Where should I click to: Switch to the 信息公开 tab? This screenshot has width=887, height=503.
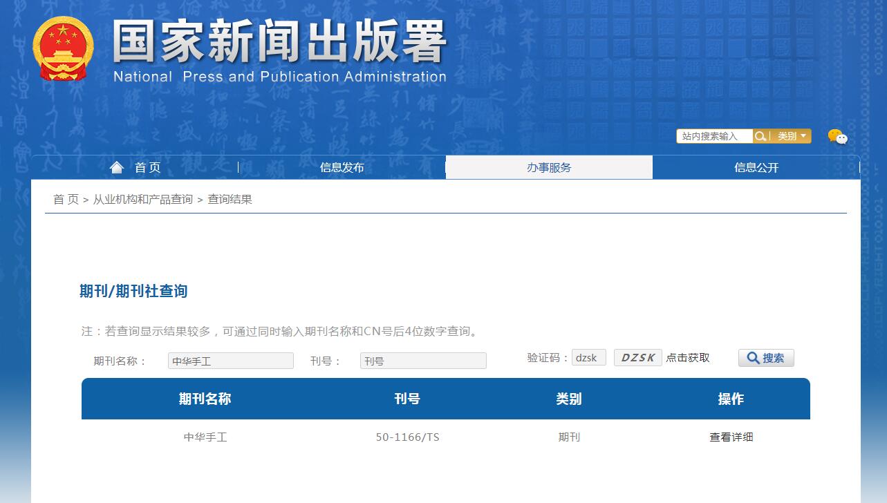[x=756, y=167]
